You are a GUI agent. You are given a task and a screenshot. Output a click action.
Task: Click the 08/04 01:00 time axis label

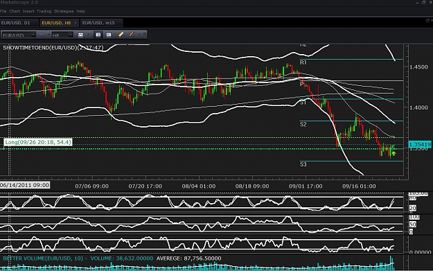click(x=199, y=186)
